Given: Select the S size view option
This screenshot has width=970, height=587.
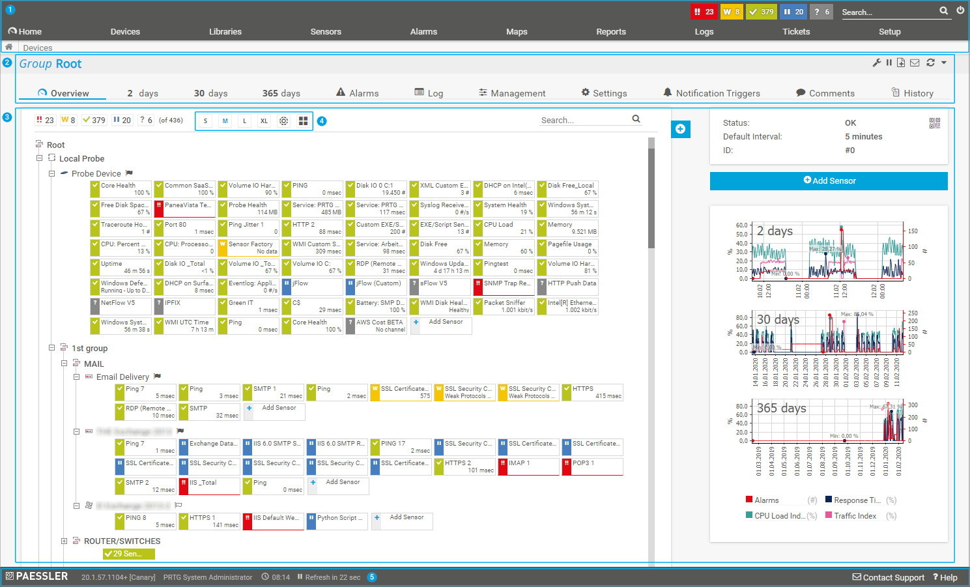Looking at the screenshot, I should coord(205,121).
